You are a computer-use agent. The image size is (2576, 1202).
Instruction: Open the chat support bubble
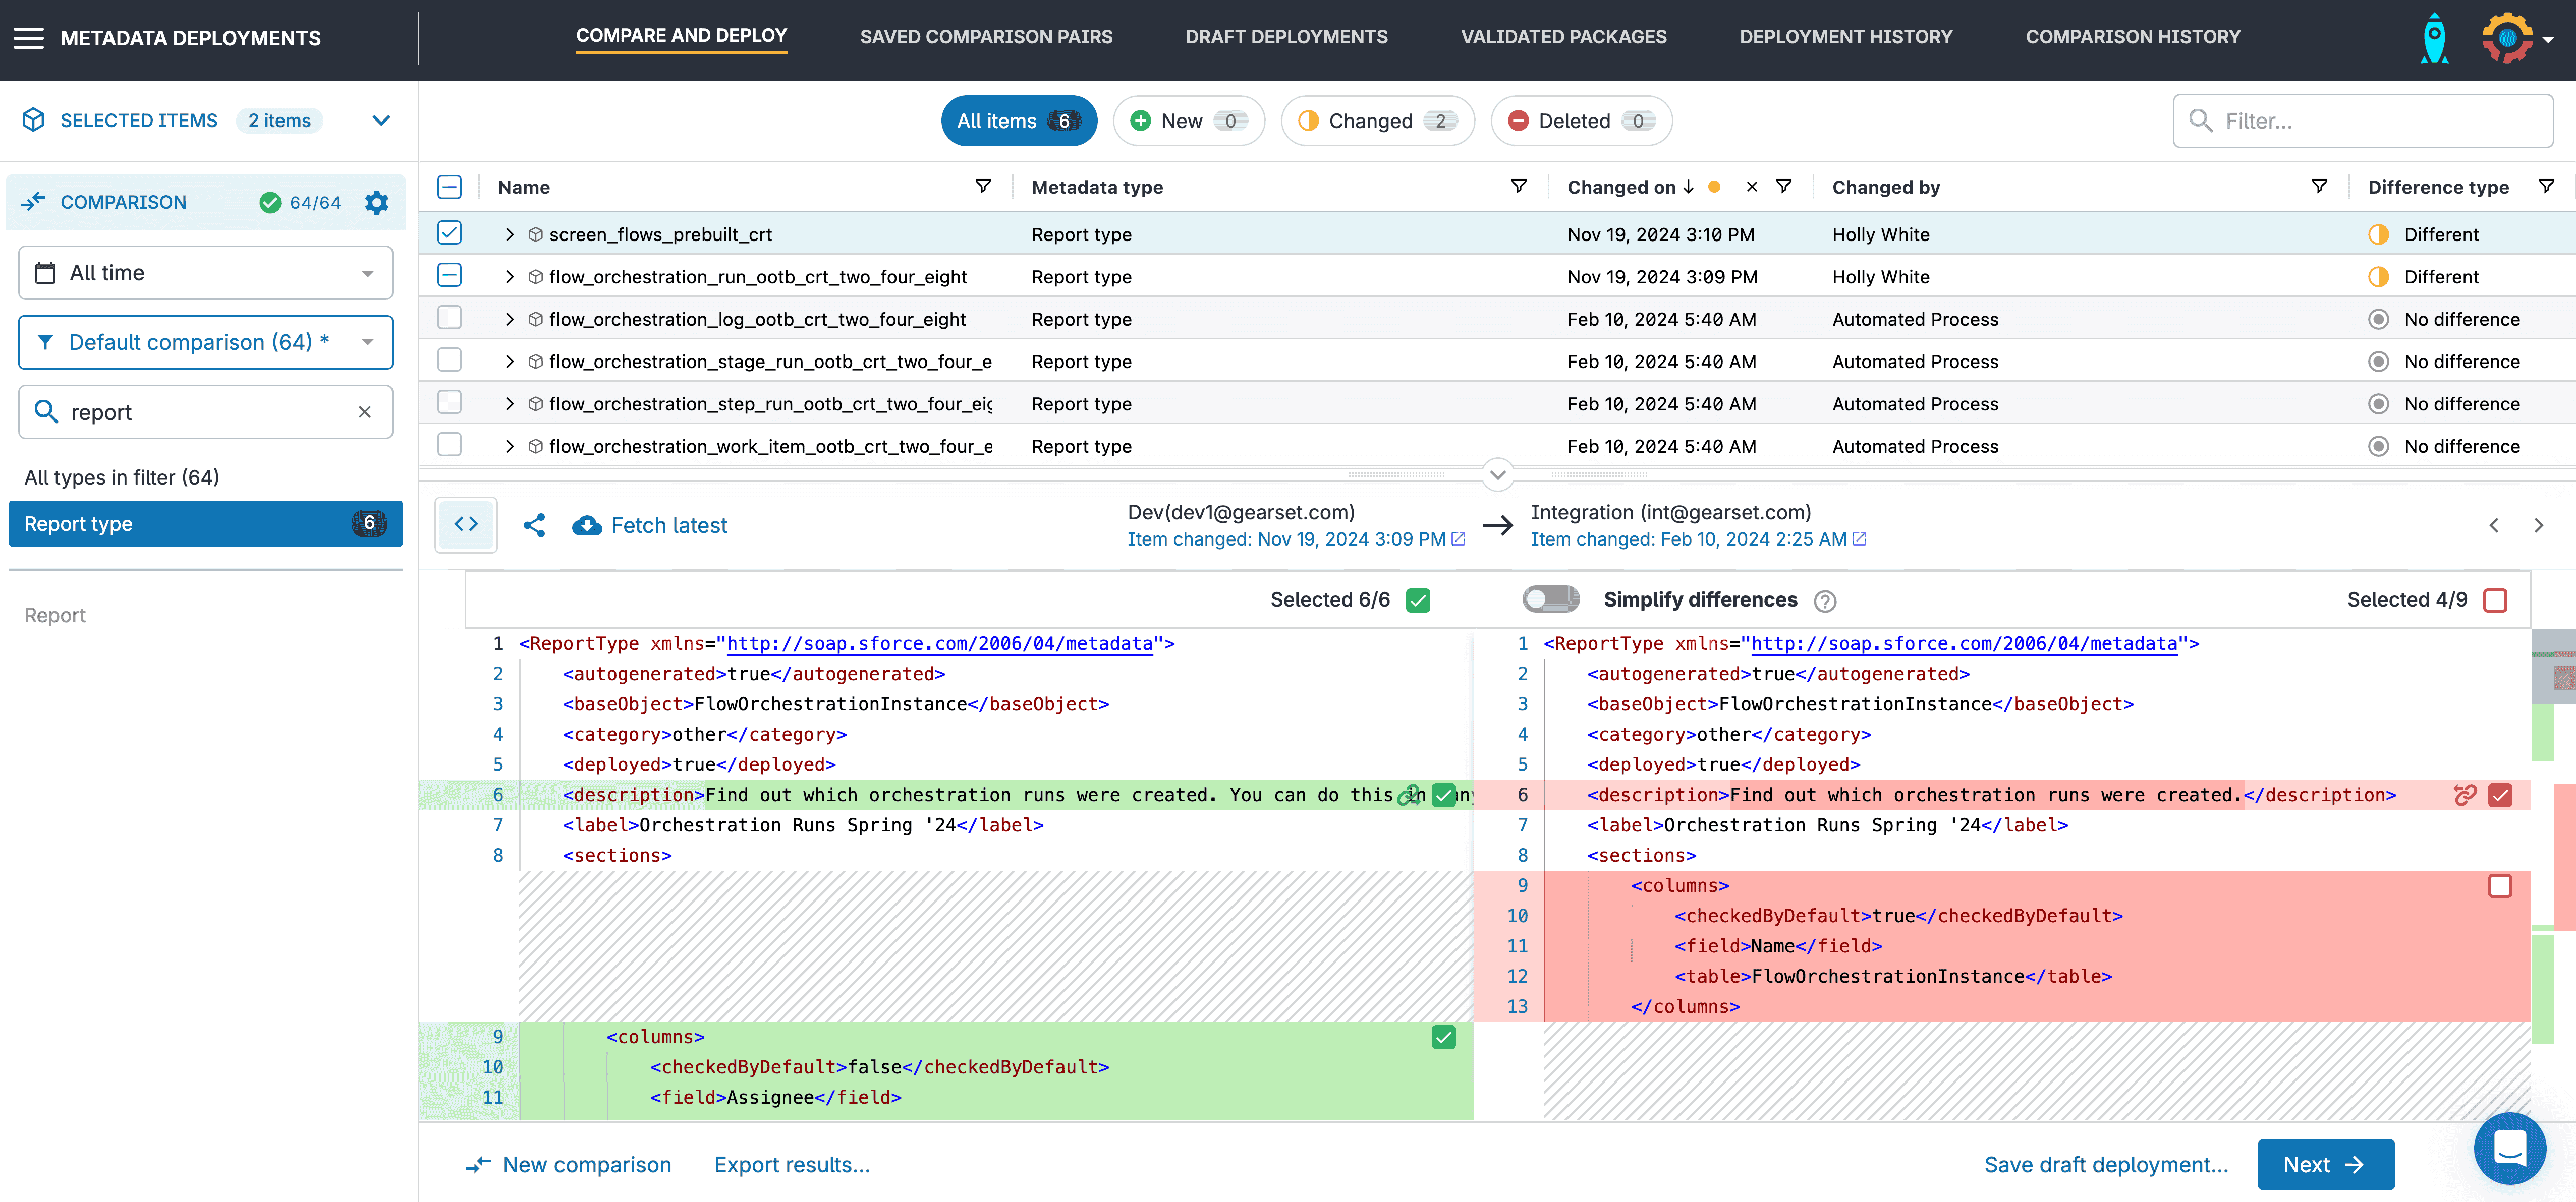pyautogui.click(x=2509, y=1147)
